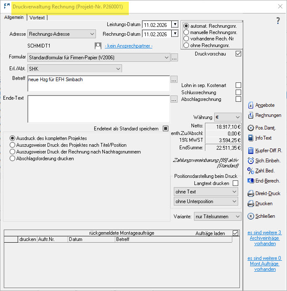Open the InfoText icon button
This screenshot has height=291, width=287.
point(250,138)
